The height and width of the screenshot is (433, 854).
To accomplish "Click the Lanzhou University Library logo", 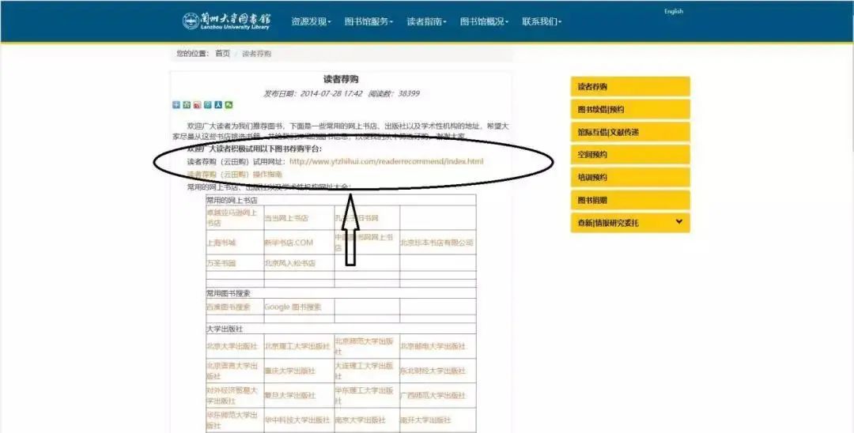I will 226,21.
